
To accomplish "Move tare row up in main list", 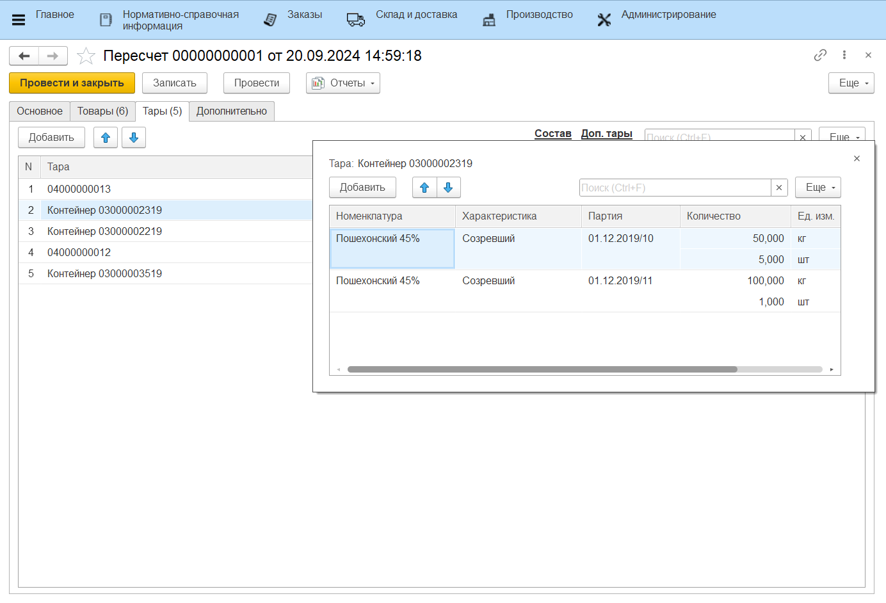I will [106, 138].
